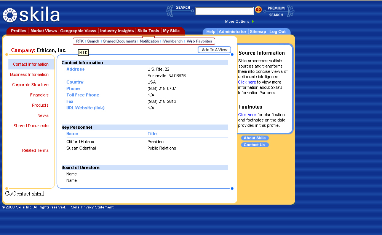Viewport: 382px width, 235px height.
Task: Open Premium Search
Action: (x=276, y=11)
